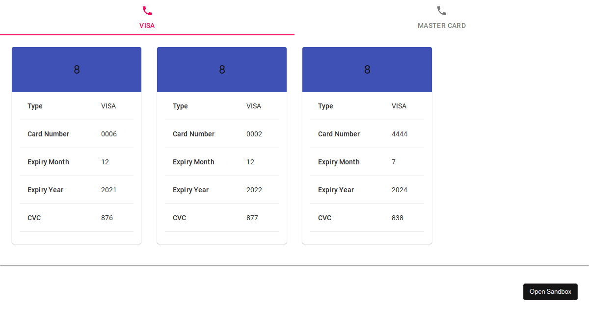The width and height of the screenshot is (589, 309).
Task: Select the blue header of card 0002
Action: click(x=222, y=70)
